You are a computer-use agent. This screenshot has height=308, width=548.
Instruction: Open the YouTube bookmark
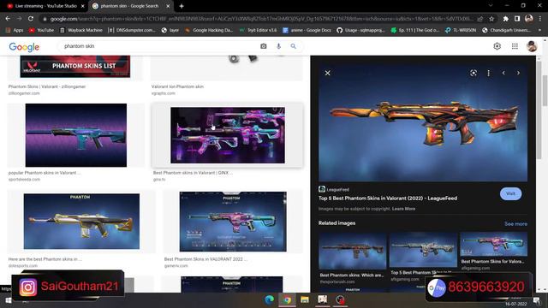click(41, 31)
